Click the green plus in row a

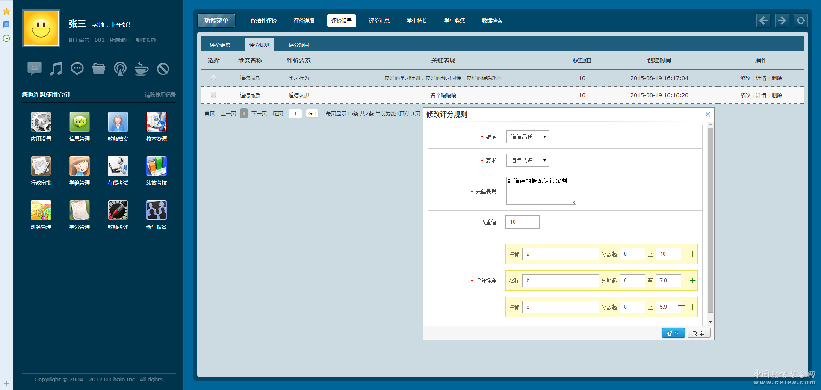(692, 254)
